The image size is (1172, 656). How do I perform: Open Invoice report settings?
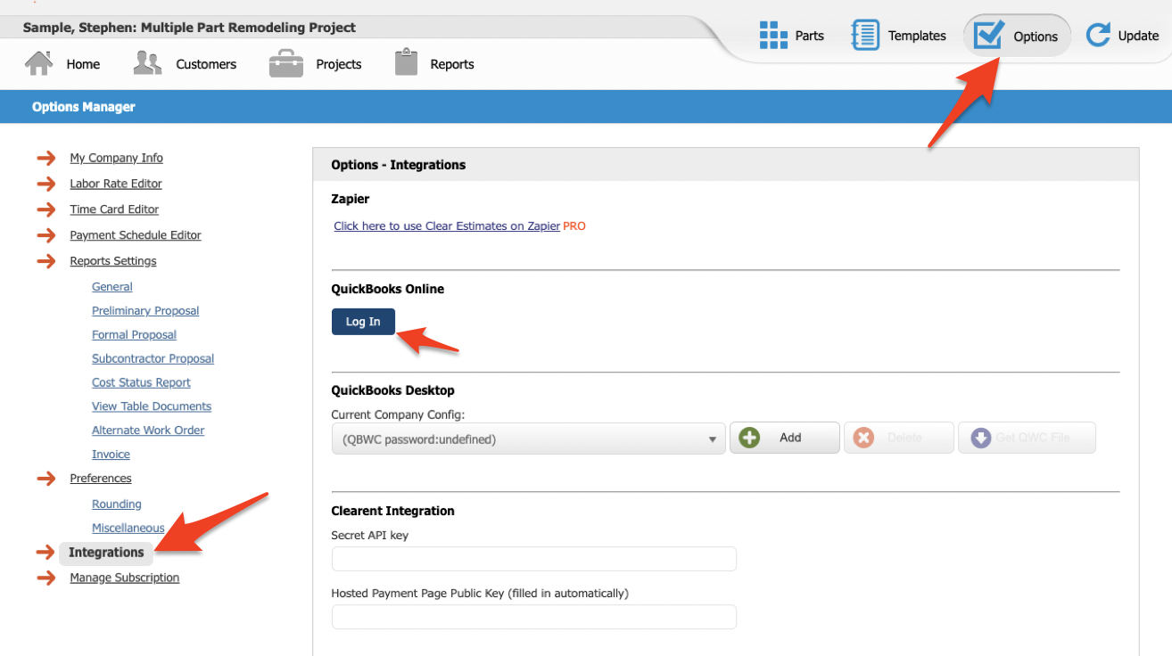[x=111, y=455]
